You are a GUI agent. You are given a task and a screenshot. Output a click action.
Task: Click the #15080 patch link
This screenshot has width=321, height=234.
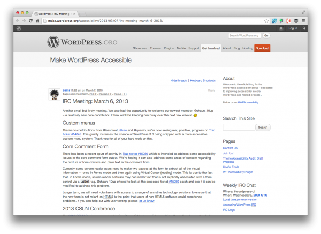(x=173, y=182)
